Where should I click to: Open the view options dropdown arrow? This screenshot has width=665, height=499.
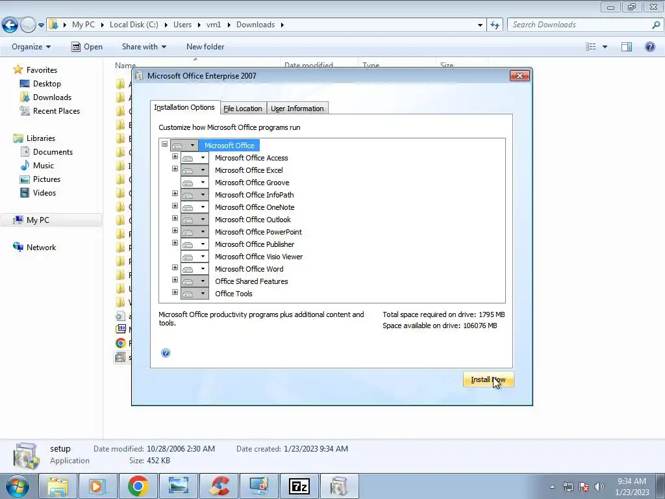(605, 47)
